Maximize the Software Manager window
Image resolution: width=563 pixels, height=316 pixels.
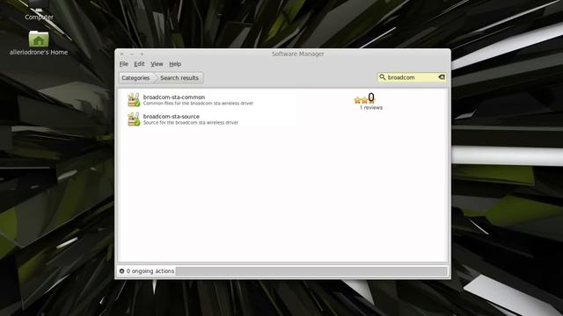point(142,54)
